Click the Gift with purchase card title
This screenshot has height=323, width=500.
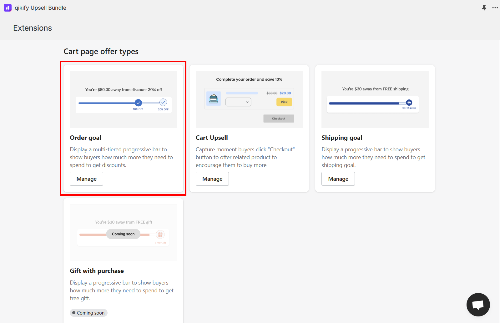click(x=97, y=271)
